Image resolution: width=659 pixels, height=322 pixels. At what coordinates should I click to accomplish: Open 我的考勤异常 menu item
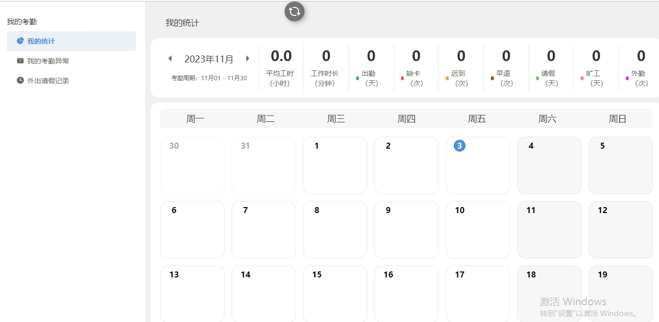[48, 61]
